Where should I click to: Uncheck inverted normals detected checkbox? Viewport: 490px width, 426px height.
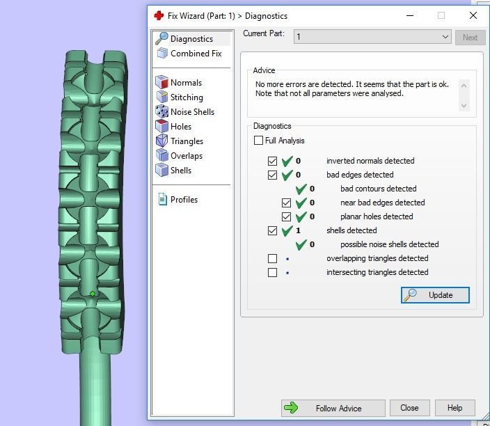pos(273,161)
